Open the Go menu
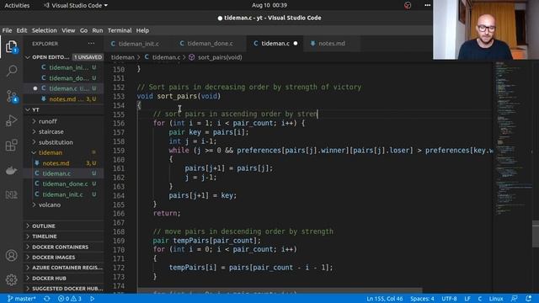The height and width of the screenshot is (303, 539). pos(83,30)
